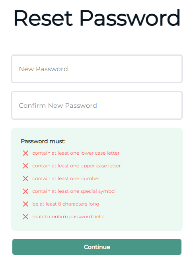Select the 'contain at least one special symbol' text
Image resolution: width=193 pixels, height=266 pixels.
[74, 191]
